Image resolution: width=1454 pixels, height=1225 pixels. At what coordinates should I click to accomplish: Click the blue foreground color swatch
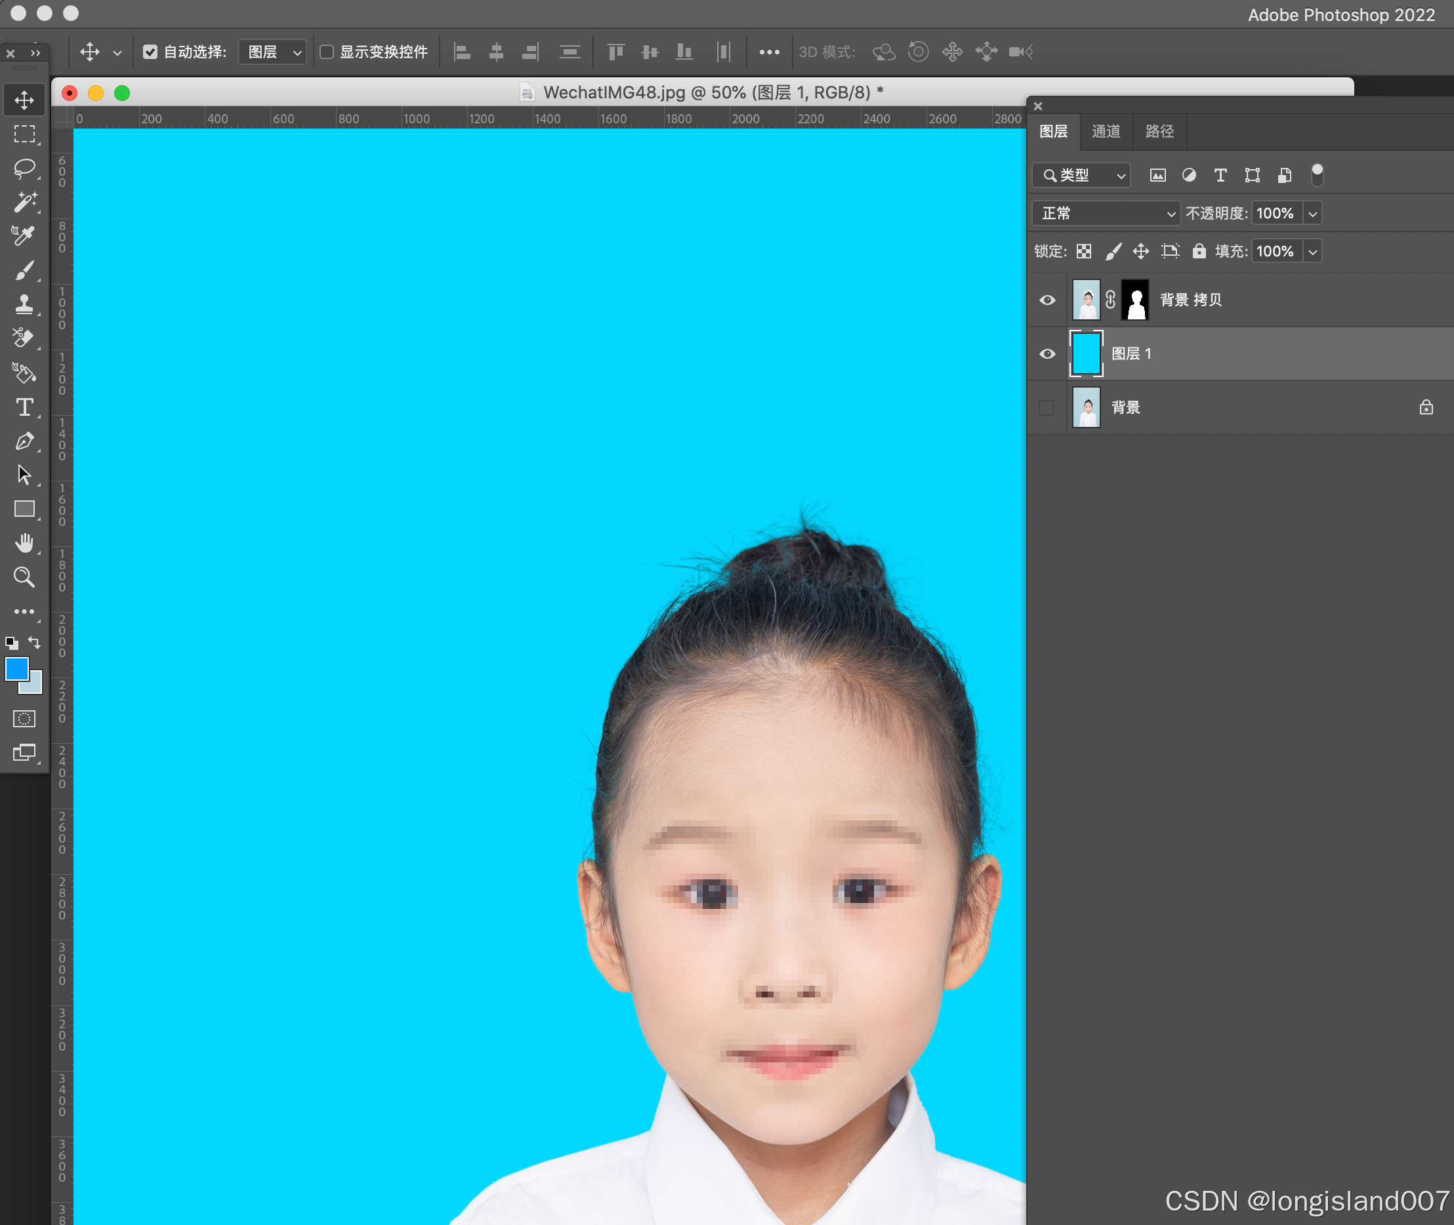[x=16, y=670]
